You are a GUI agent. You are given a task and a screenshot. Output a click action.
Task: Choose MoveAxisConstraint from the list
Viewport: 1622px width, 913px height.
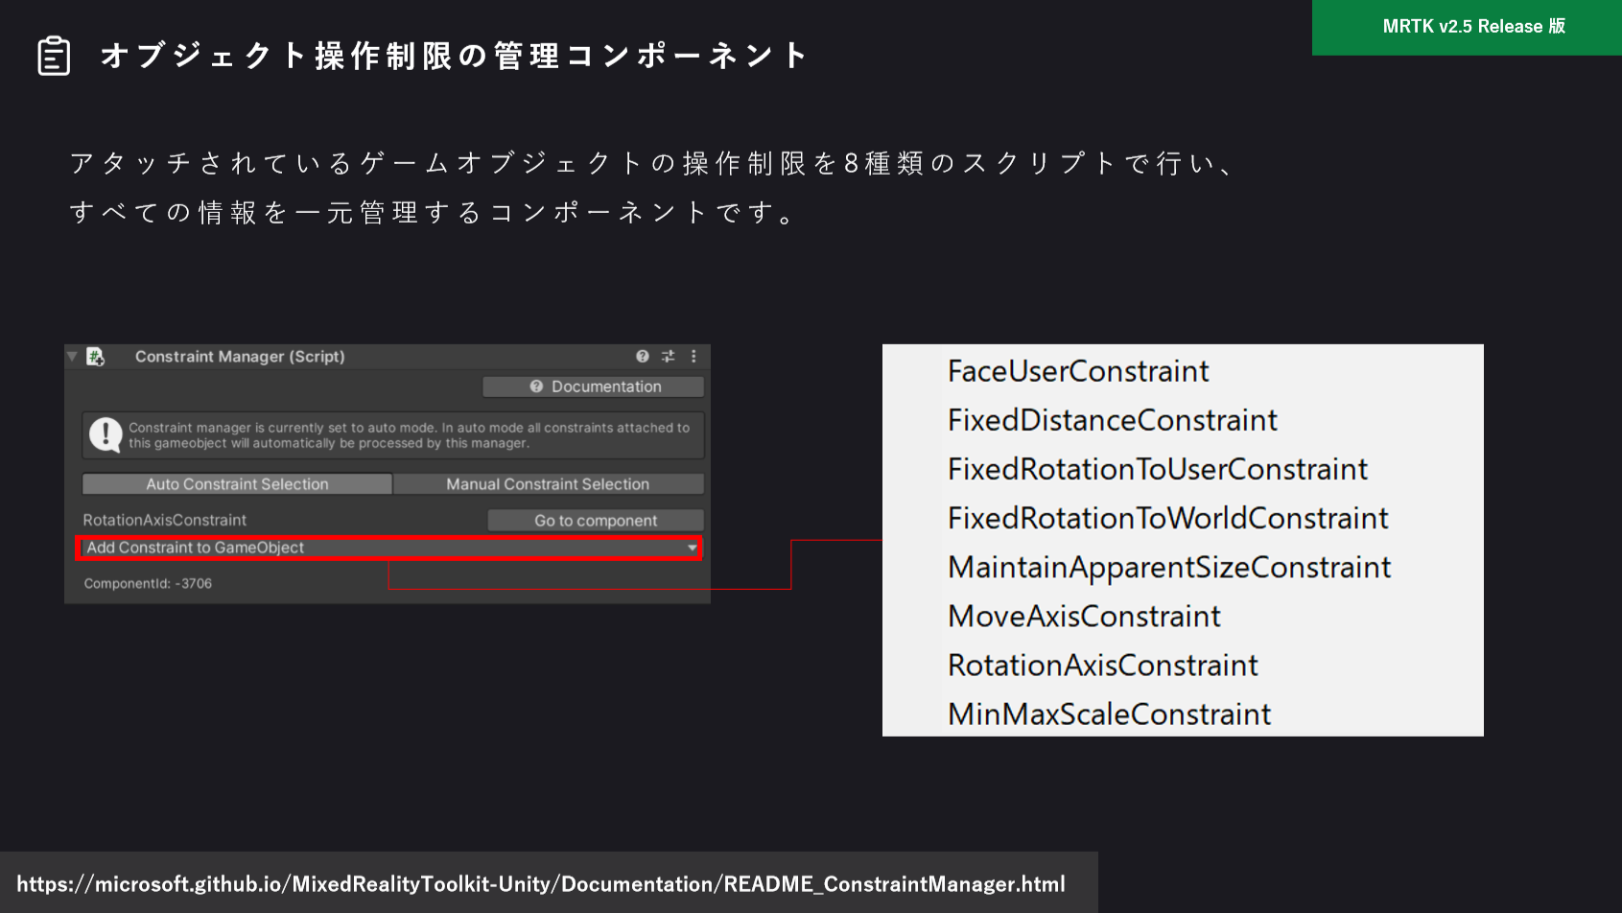[x=1084, y=616]
